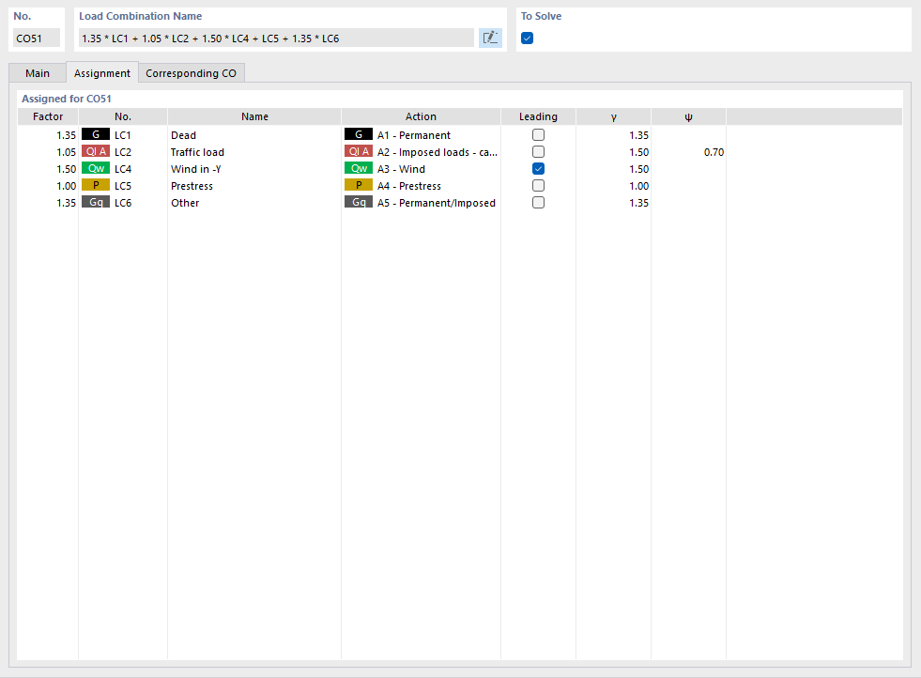The width and height of the screenshot is (921, 678).
Task: Click the Qw icon beside A3 Wind action
Action: [359, 168]
